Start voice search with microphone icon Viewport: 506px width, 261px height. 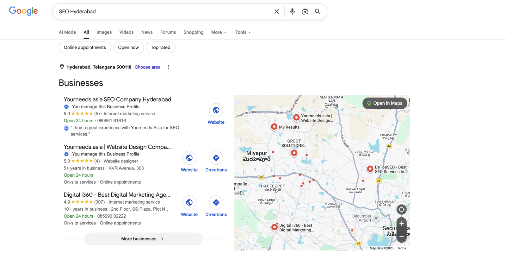(x=292, y=11)
